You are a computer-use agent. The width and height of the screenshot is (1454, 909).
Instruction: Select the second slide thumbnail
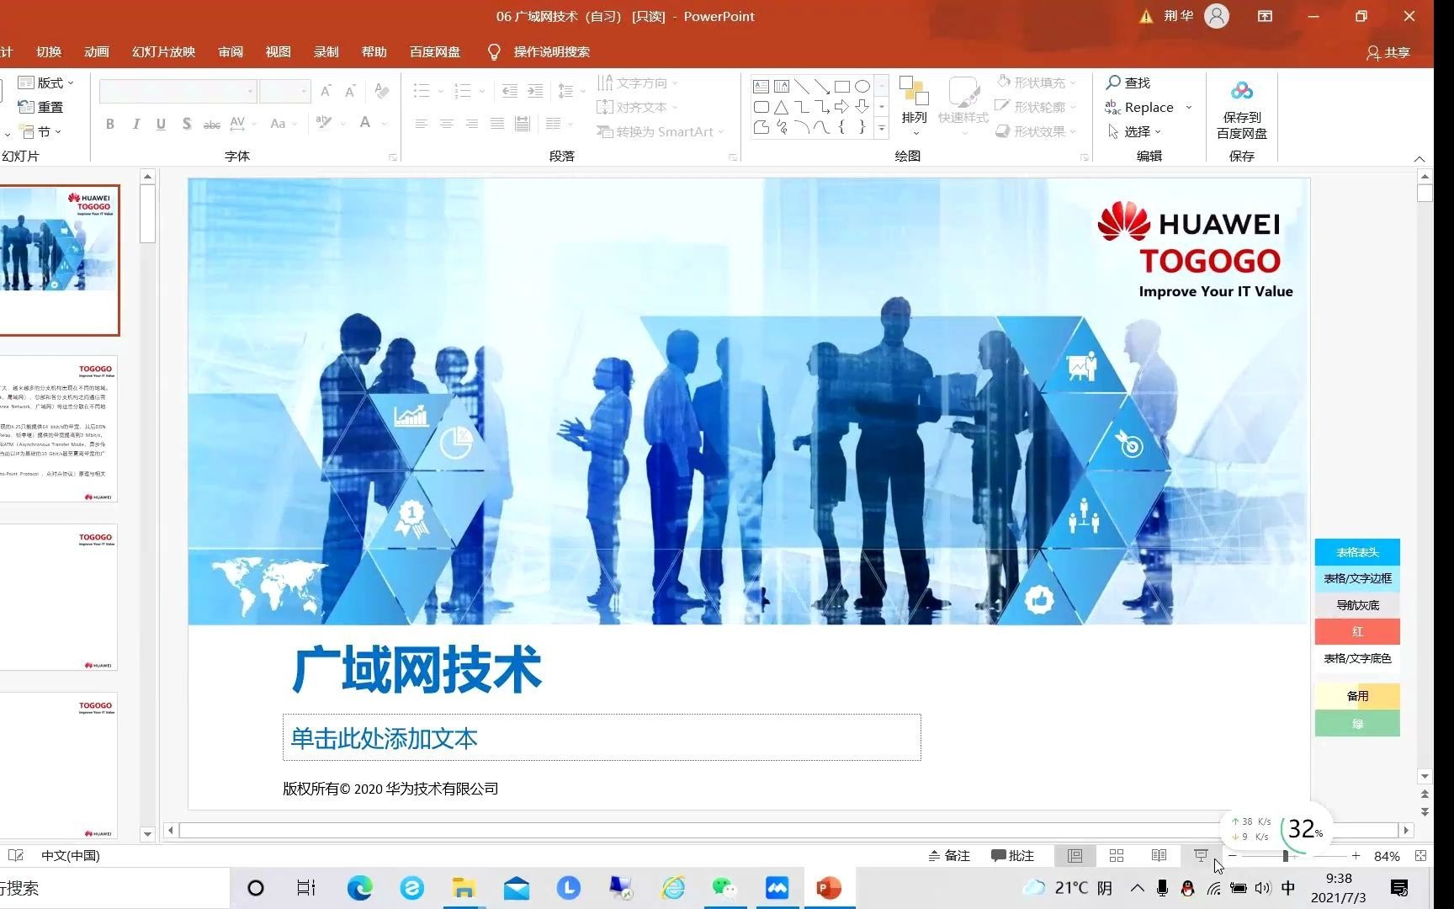pyautogui.click(x=59, y=429)
